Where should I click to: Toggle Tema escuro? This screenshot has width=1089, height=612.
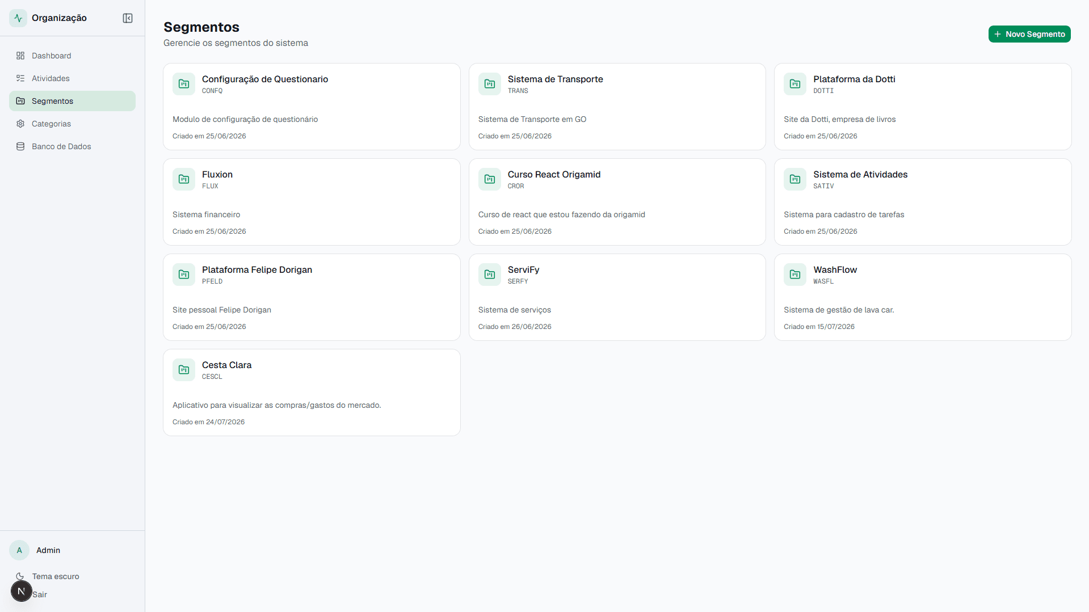point(56,576)
